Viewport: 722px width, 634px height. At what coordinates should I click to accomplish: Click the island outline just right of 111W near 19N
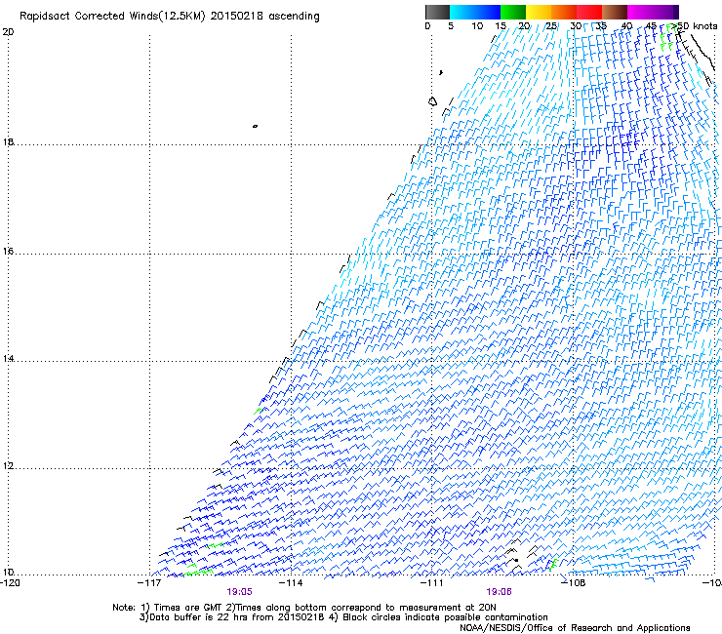[432, 101]
